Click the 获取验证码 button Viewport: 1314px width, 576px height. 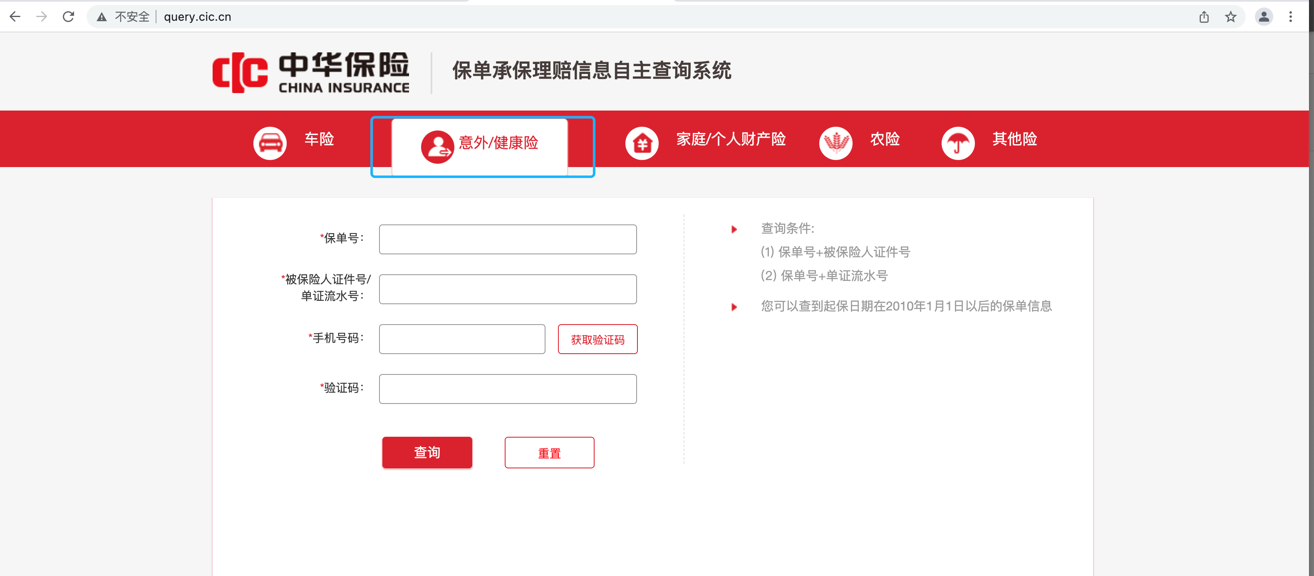597,339
